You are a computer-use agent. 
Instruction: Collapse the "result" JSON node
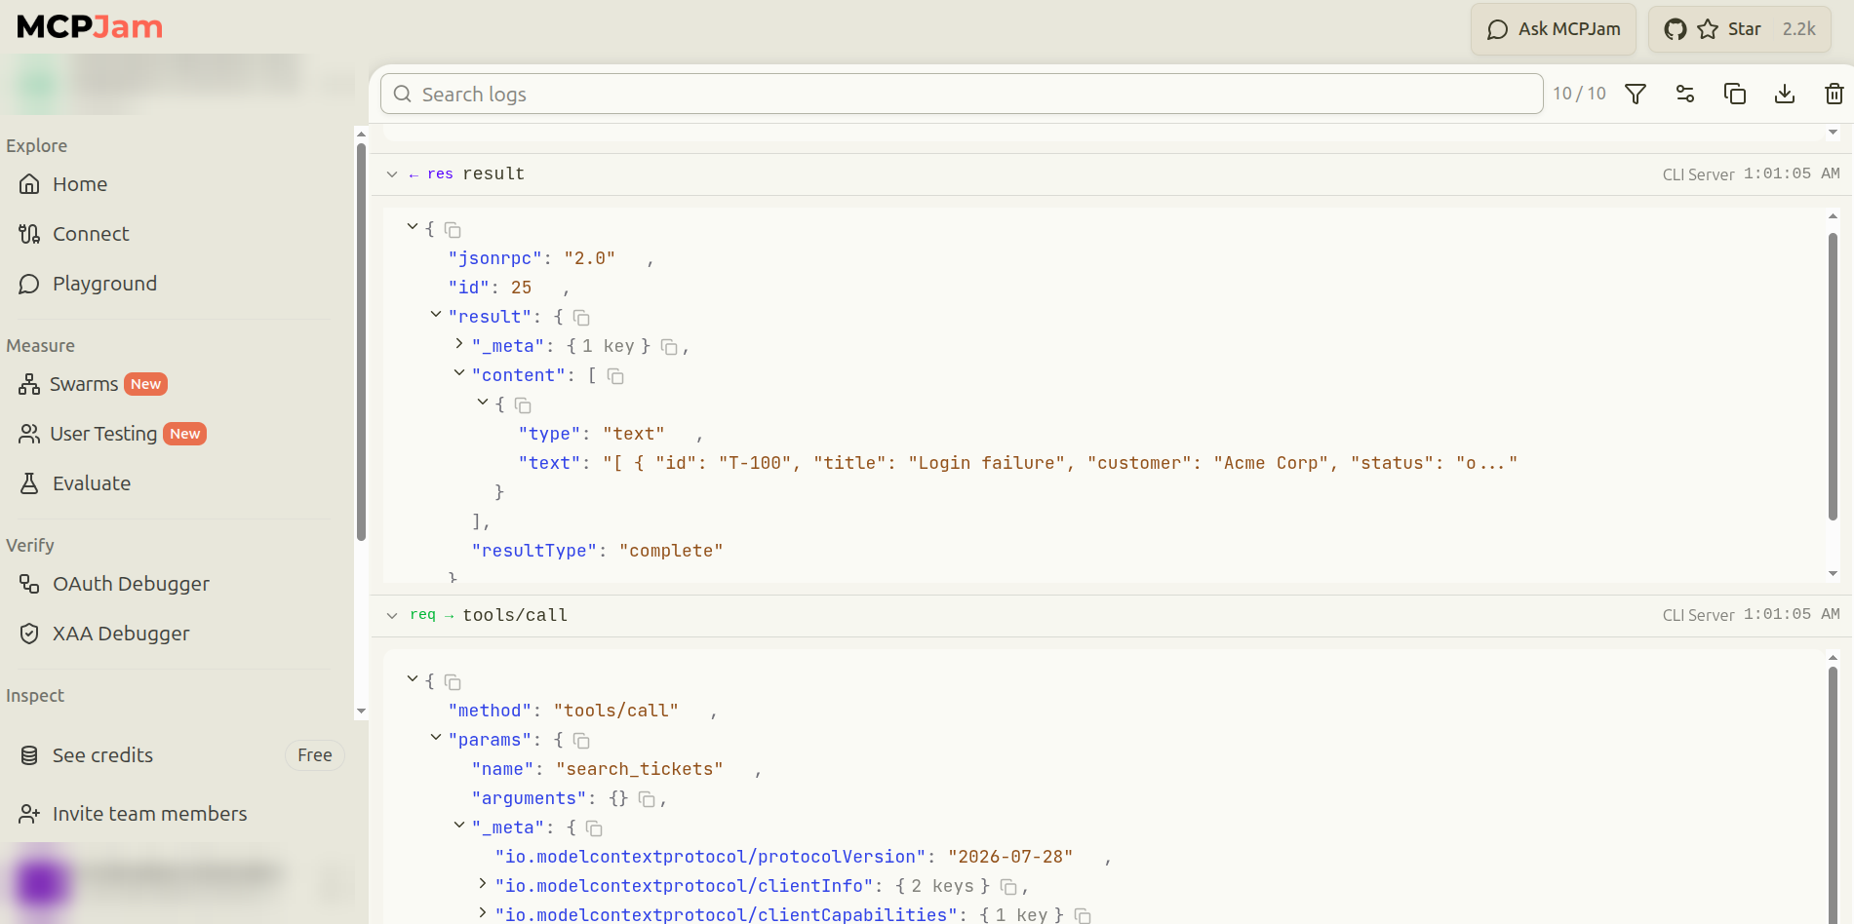436,315
